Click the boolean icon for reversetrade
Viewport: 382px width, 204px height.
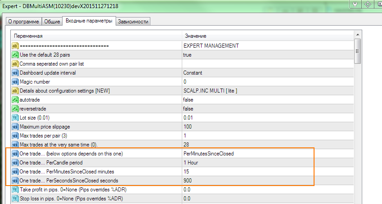point(15,109)
